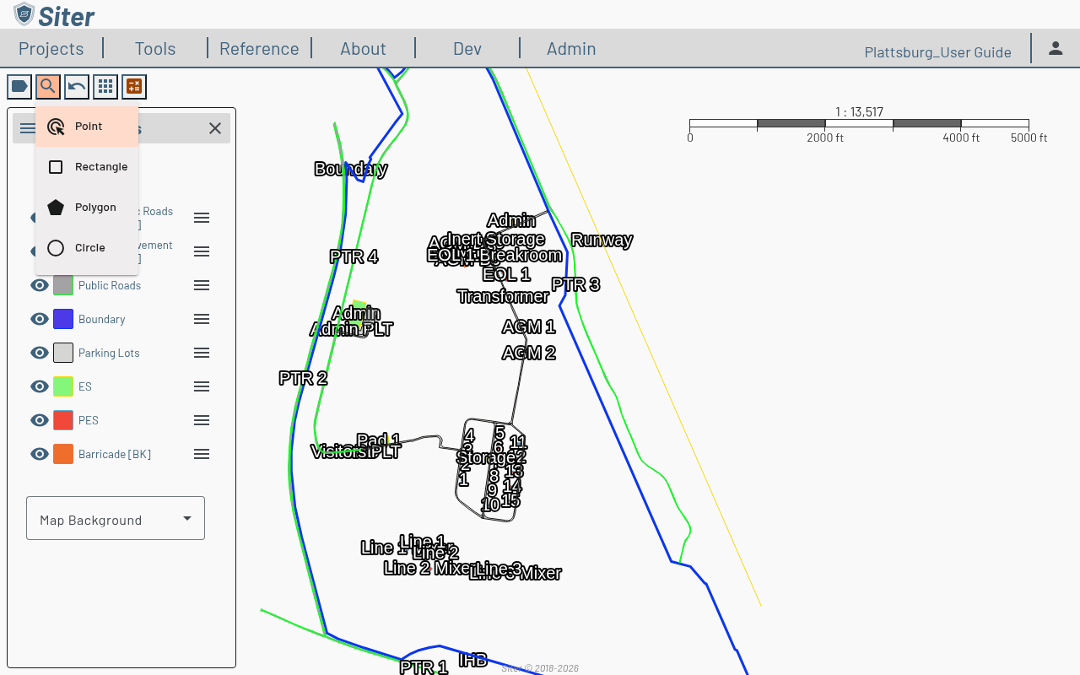
Task: Open Barricade layer options handle
Action: pyautogui.click(x=202, y=454)
